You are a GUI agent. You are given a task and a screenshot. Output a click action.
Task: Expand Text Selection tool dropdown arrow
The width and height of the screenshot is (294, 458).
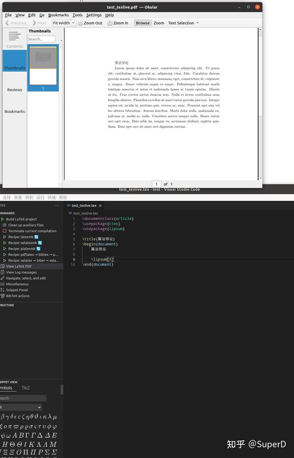[x=197, y=23]
